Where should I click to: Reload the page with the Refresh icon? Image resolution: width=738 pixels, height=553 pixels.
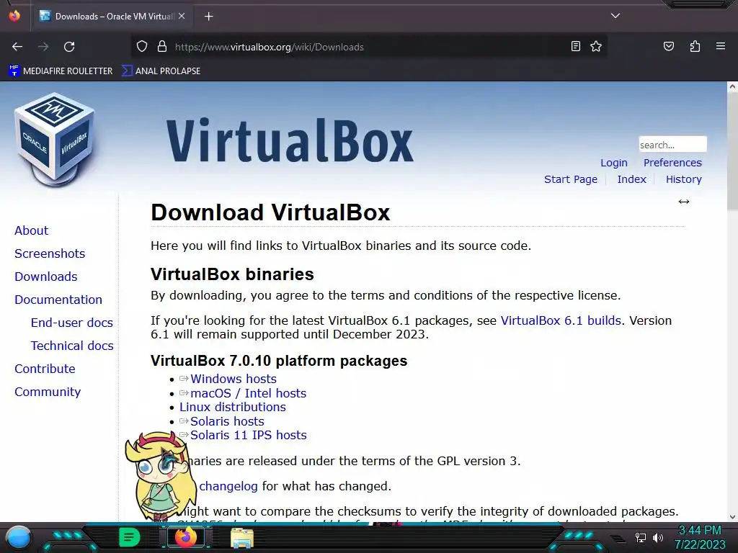click(69, 47)
